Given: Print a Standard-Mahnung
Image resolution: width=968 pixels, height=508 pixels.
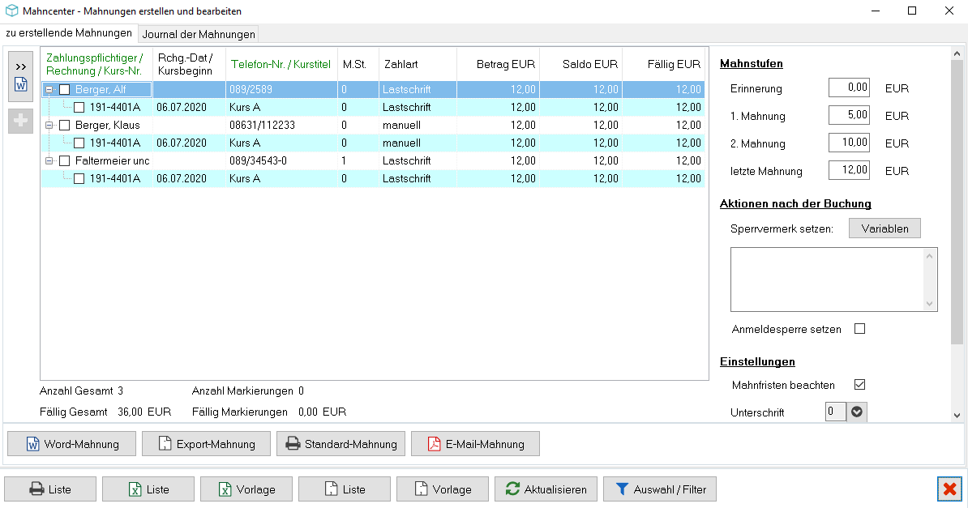Looking at the screenshot, I should [x=341, y=444].
